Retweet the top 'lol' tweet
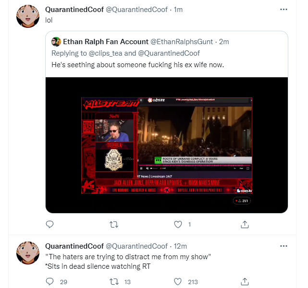 point(114,225)
